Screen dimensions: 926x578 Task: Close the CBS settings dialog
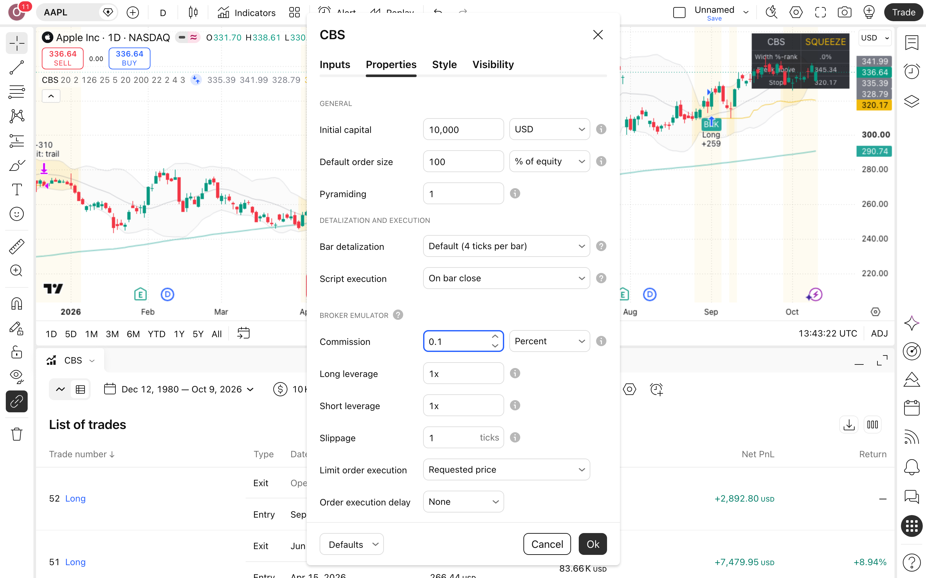(598, 35)
